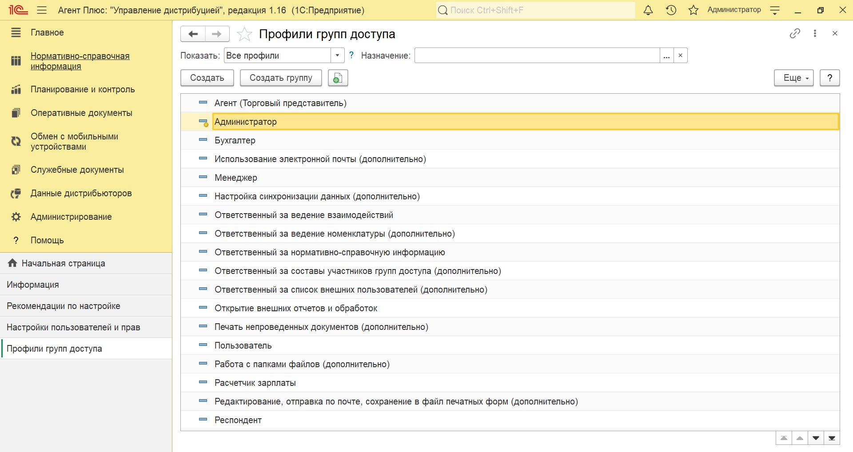This screenshot has width=853, height=452.
Task: Clear the Назначение field
Action: 680,56
